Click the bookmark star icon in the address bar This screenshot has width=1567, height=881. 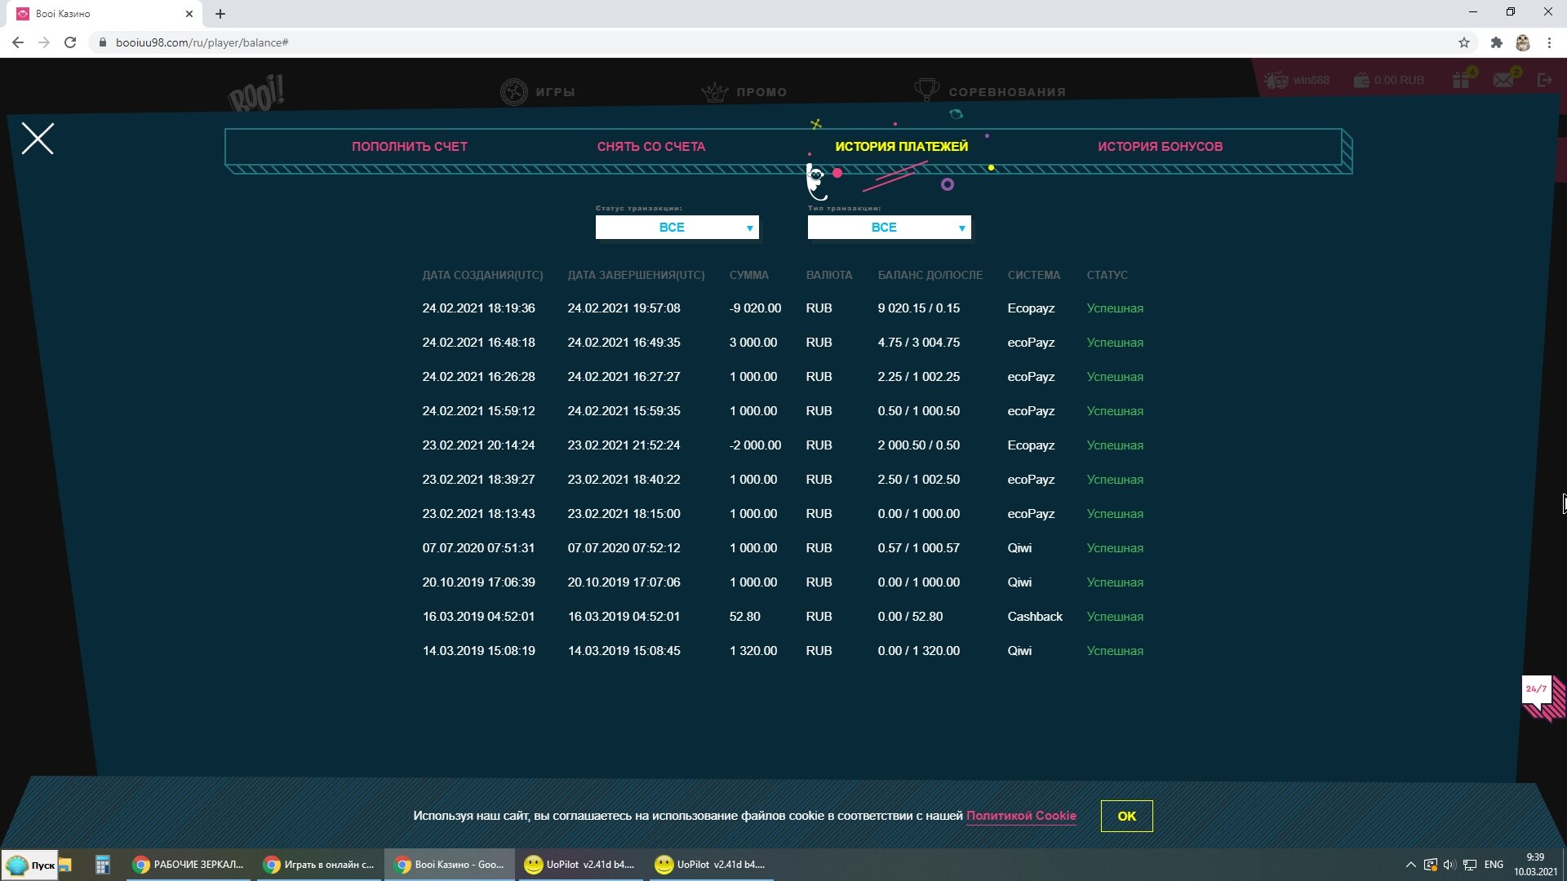(x=1464, y=42)
